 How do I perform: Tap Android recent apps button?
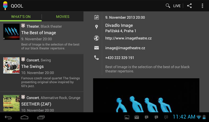pyautogui.click(x=41, y=117)
